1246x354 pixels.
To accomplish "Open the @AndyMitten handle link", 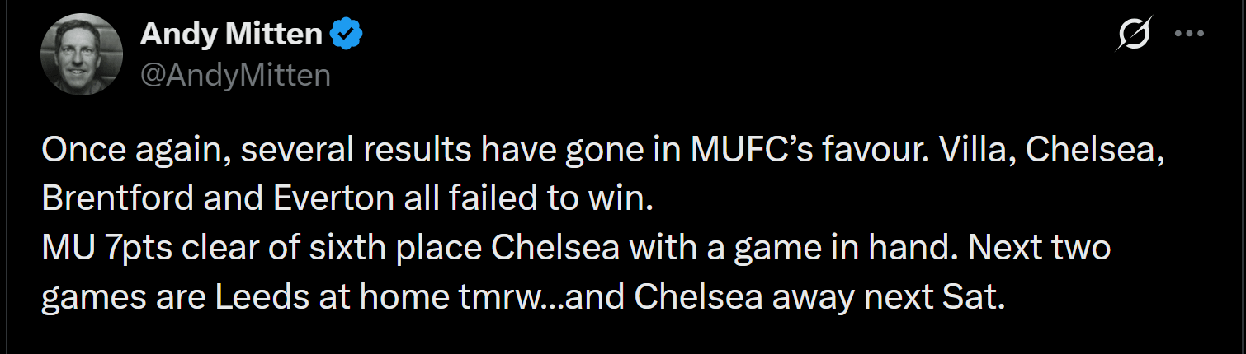I will coord(235,75).
